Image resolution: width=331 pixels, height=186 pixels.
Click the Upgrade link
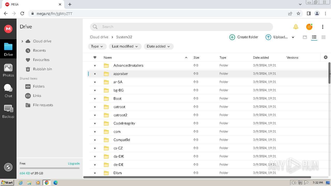[74, 163]
